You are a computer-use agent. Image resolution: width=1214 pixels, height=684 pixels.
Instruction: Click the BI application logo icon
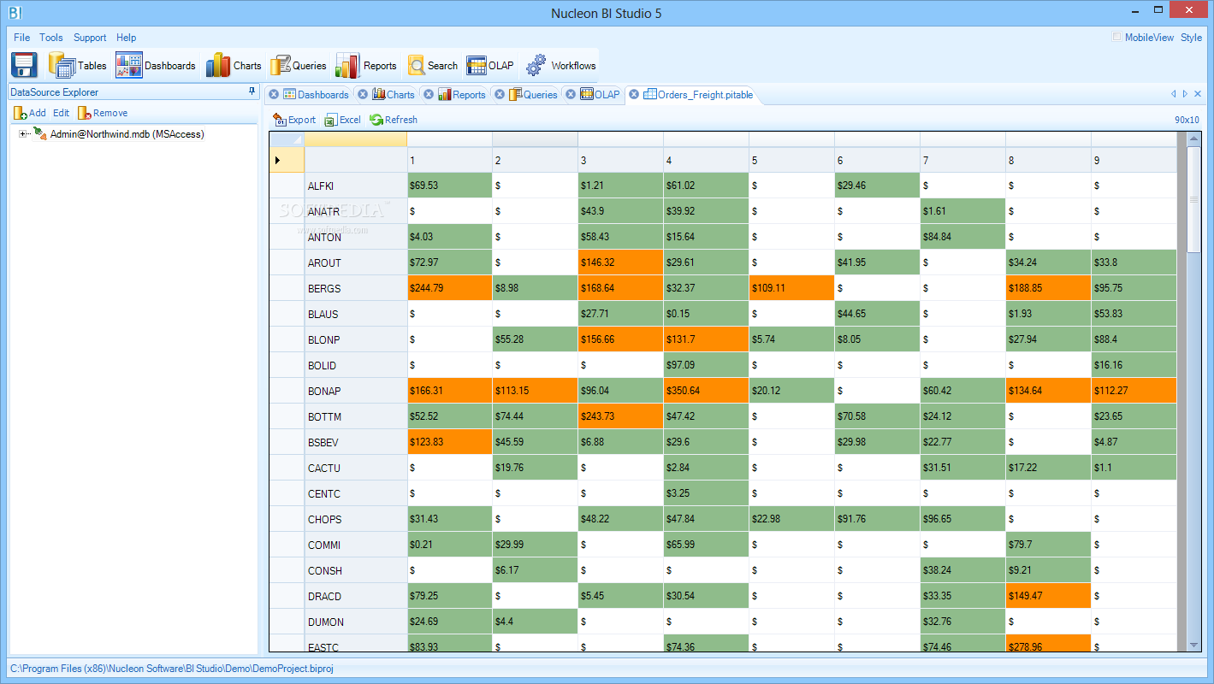click(15, 12)
